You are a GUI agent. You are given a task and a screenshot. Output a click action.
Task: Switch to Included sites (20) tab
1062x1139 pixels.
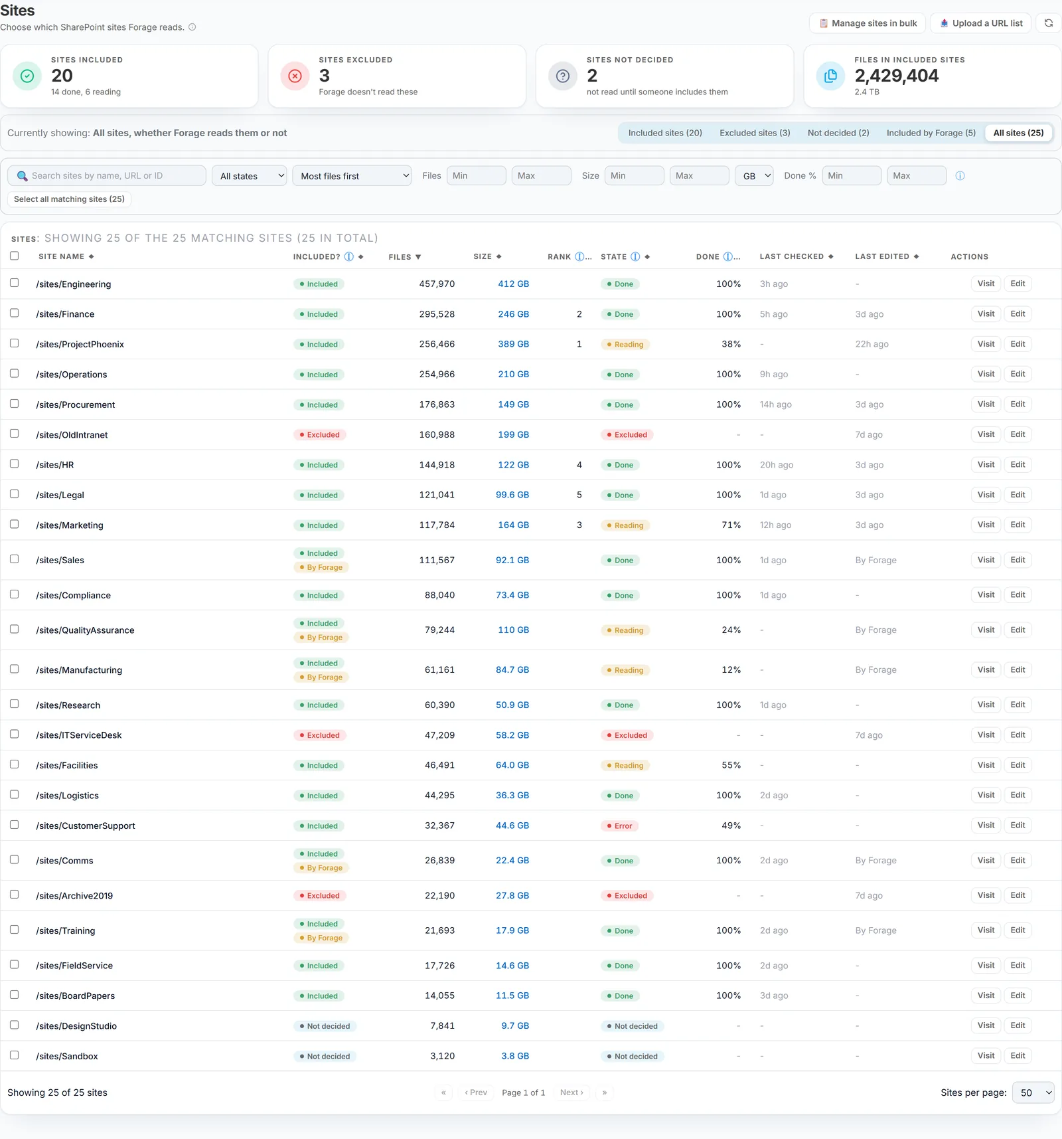pos(665,133)
